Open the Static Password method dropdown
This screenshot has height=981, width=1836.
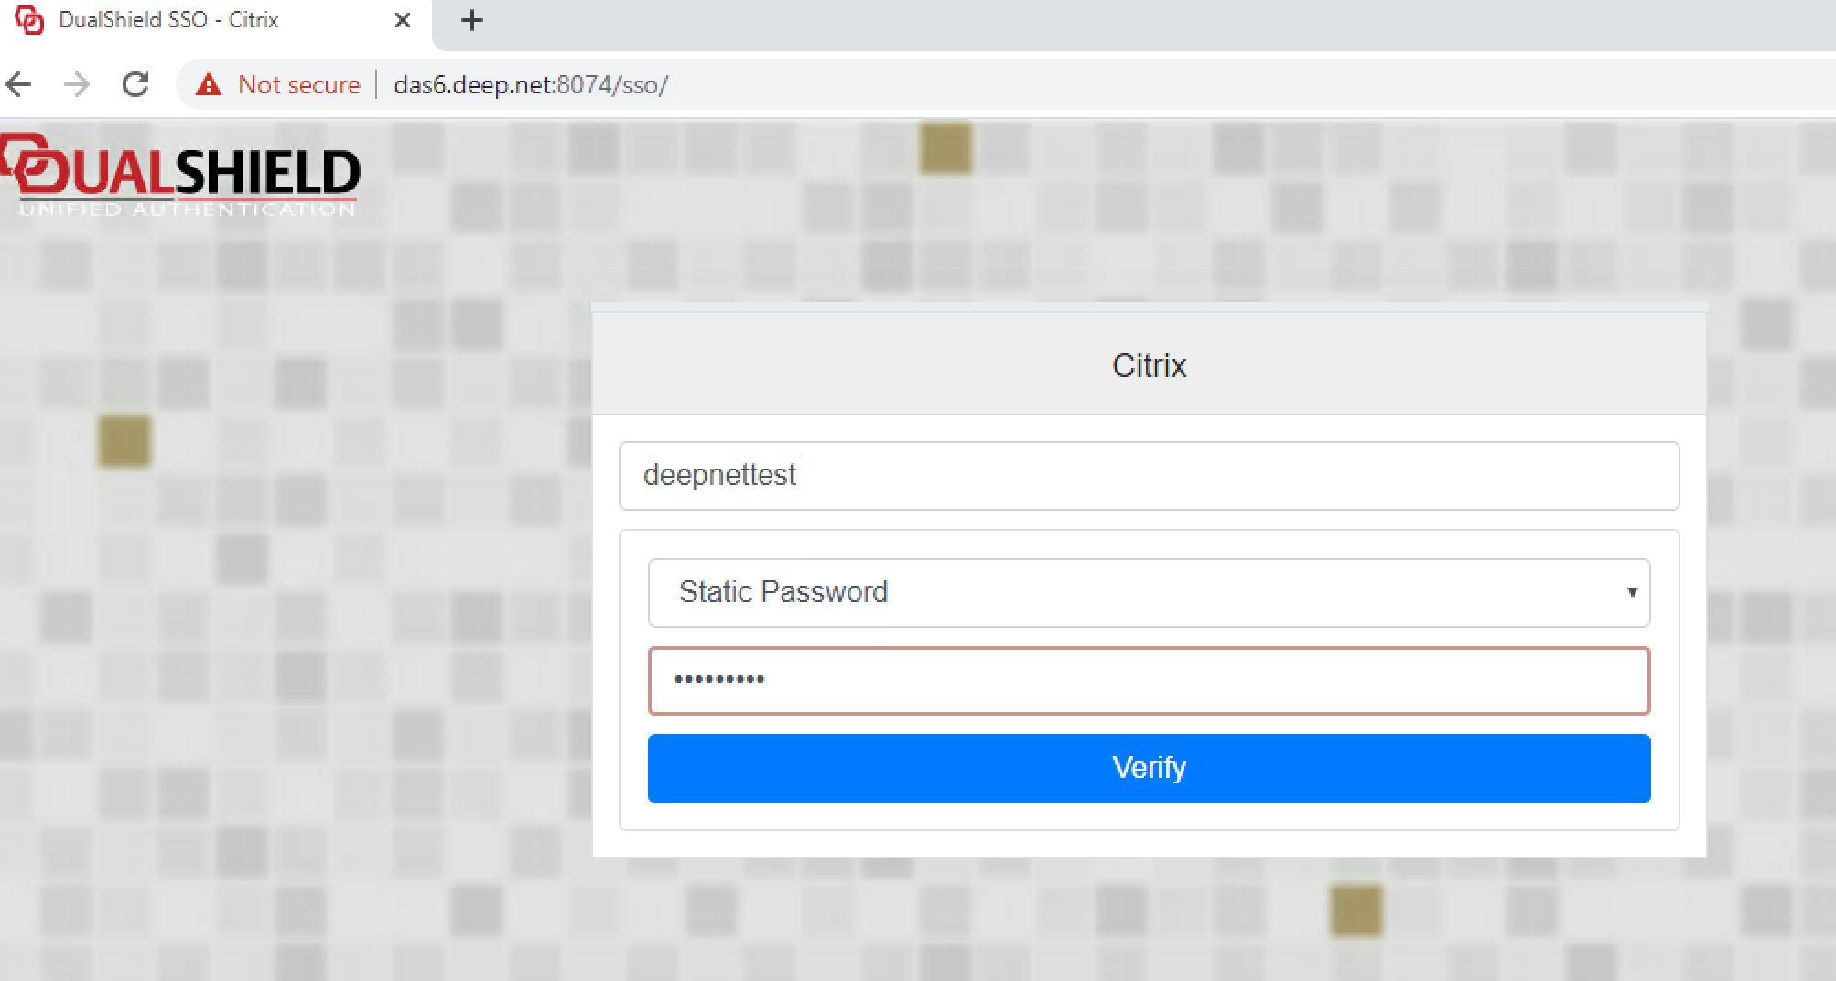pyautogui.click(x=1149, y=593)
